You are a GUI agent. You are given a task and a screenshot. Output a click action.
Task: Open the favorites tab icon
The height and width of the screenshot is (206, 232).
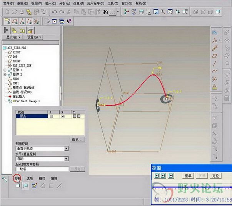pos(22,31)
